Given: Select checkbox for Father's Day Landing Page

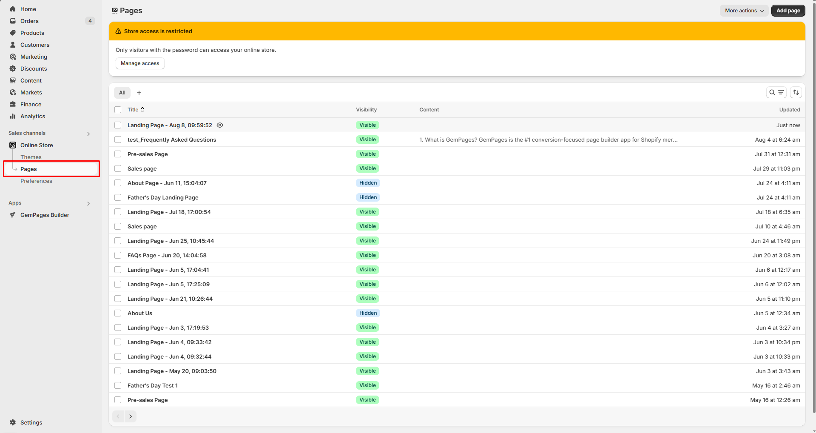Looking at the screenshot, I should pyautogui.click(x=118, y=197).
